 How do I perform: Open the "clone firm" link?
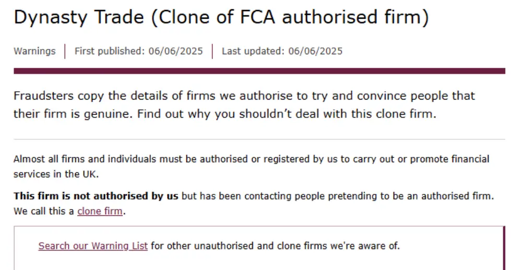(x=100, y=212)
